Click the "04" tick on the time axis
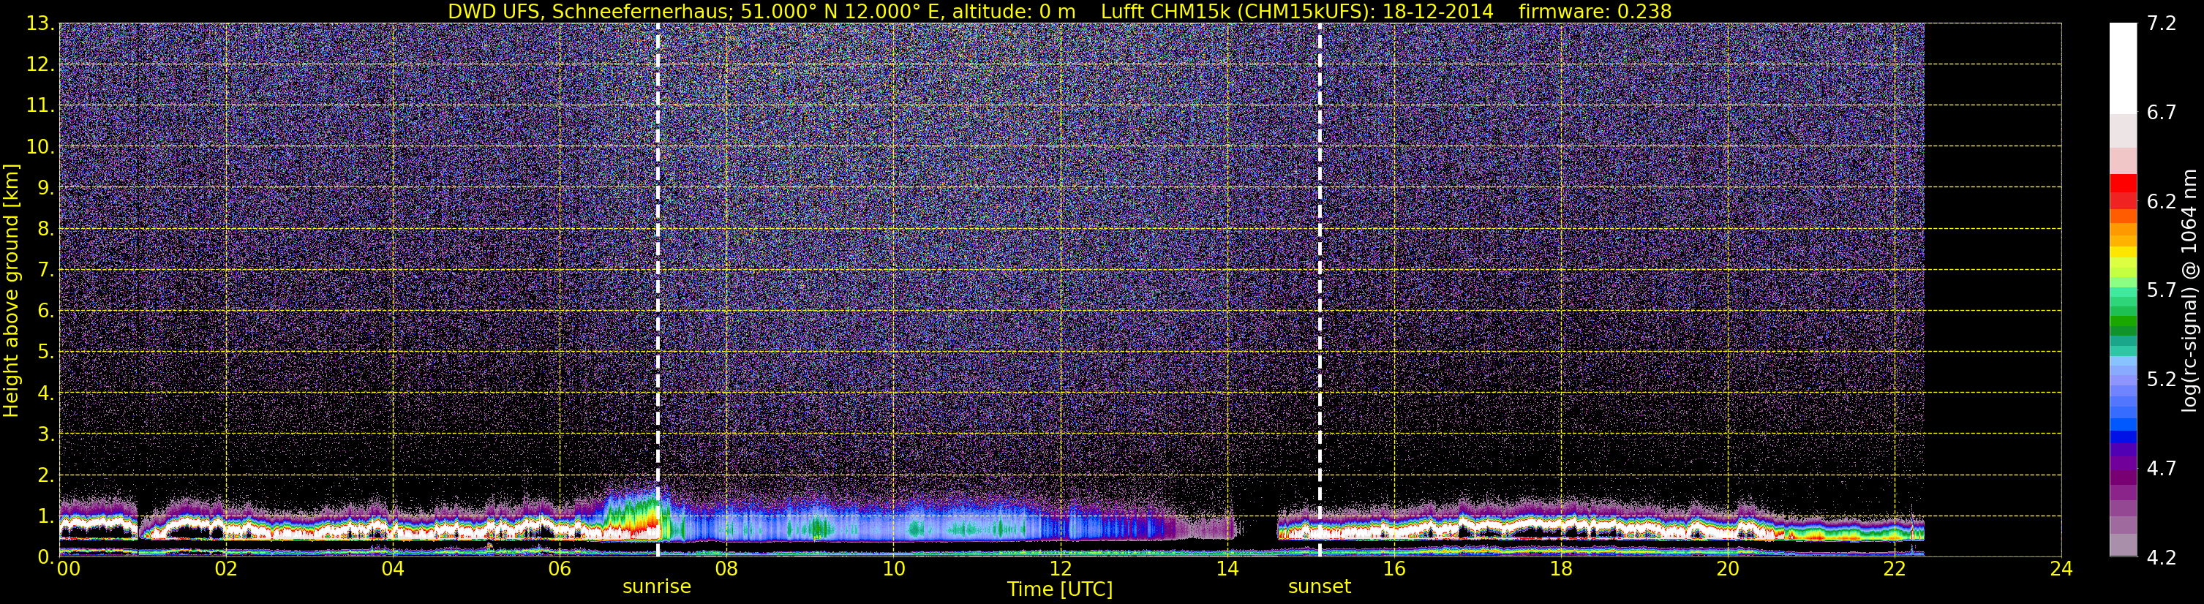Image resolution: width=2204 pixels, height=604 pixels. tap(392, 569)
